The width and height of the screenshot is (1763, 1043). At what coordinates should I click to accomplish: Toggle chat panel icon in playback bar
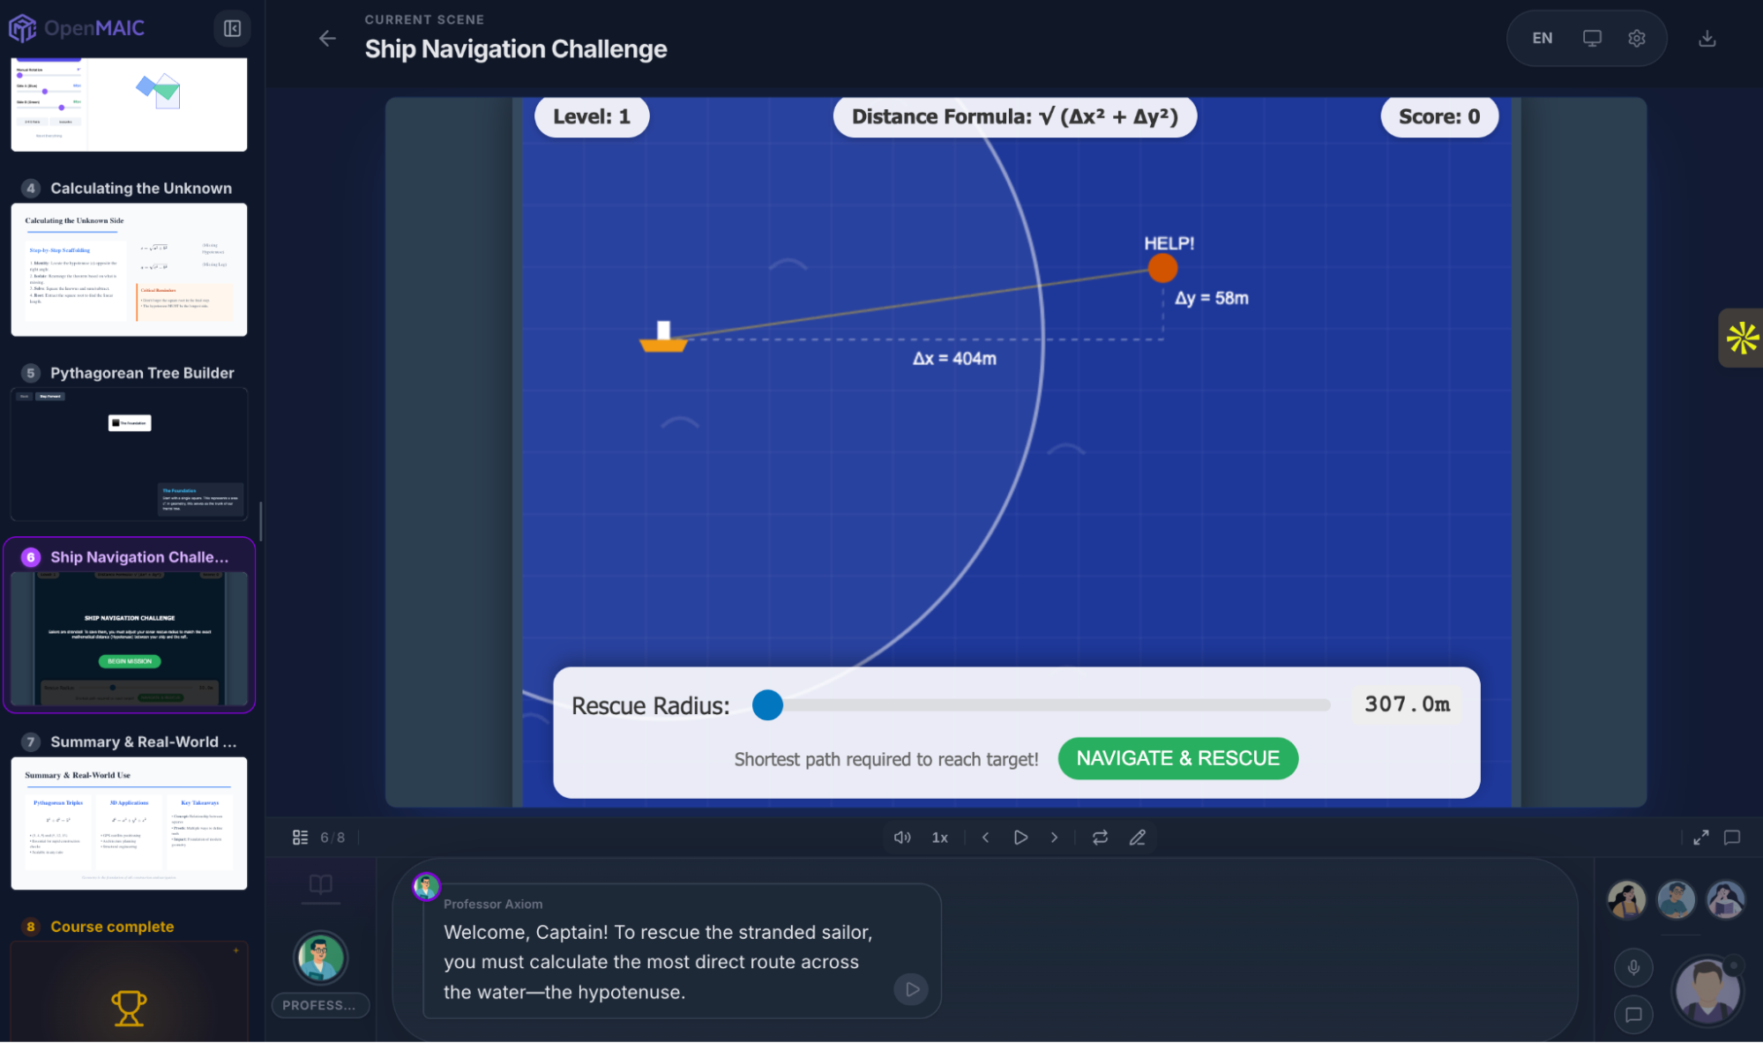pos(1732,837)
